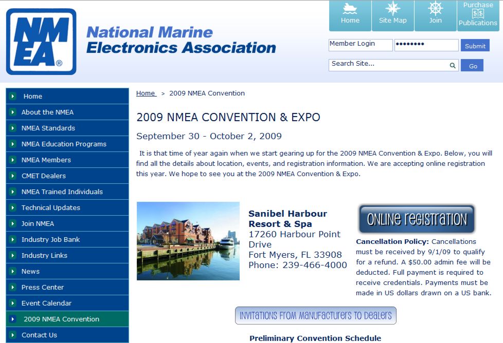Click arrow icon beside Join NMEA
Image resolution: width=503 pixels, height=343 pixels.
(13, 223)
